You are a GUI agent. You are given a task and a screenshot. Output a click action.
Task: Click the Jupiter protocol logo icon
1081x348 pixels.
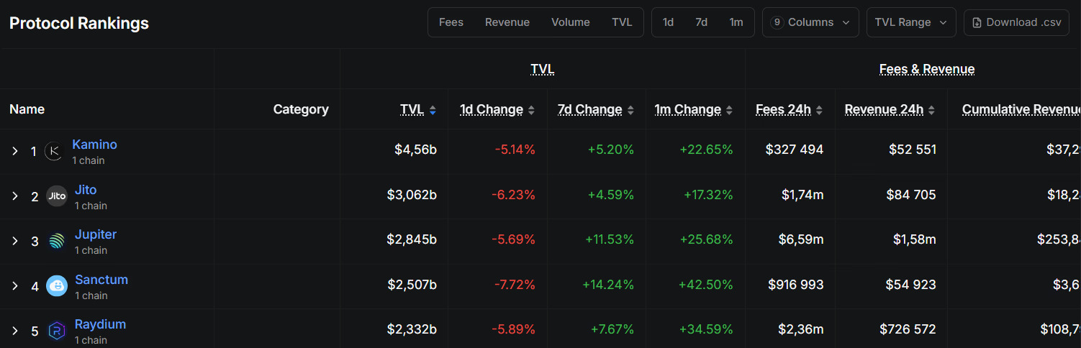(x=57, y=241)
